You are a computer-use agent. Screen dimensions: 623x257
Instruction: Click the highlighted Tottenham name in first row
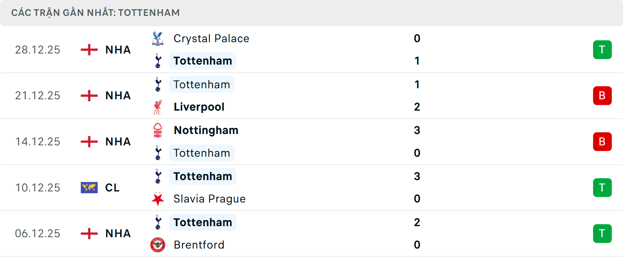coord(202,61)
